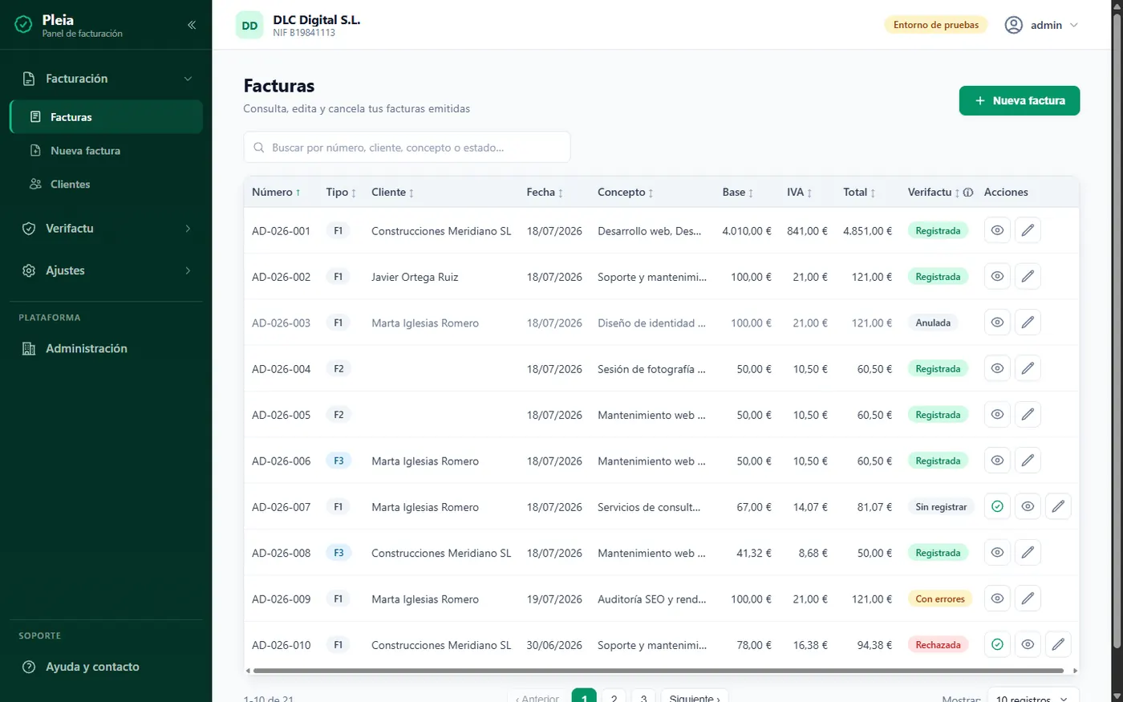Edit invoice AD-026-008 with the pencil icon

point(1028,553)
